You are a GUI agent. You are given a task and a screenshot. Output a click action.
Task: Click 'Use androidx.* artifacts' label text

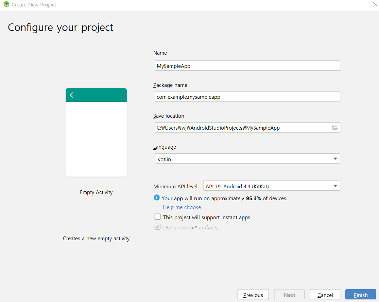[190, 227]
